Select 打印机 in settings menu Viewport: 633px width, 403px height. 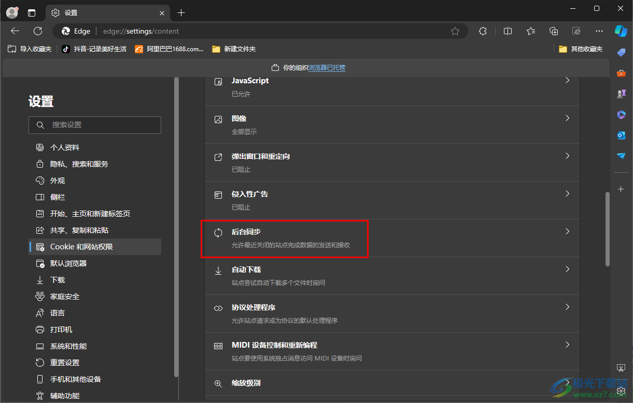coord(95,330)
